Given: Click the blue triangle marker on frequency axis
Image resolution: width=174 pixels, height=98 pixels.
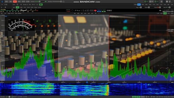Looking at the screenshot, I should pyautogui.click(x=87, y=82).
